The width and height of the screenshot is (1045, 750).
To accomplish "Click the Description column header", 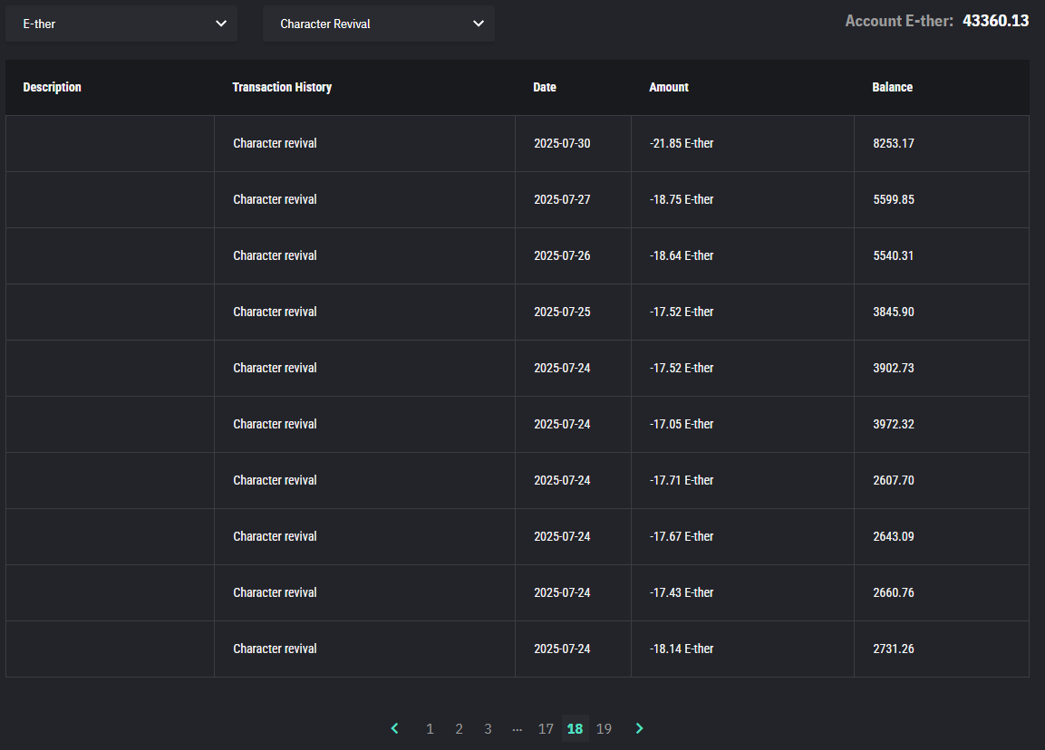I will 52,87.
